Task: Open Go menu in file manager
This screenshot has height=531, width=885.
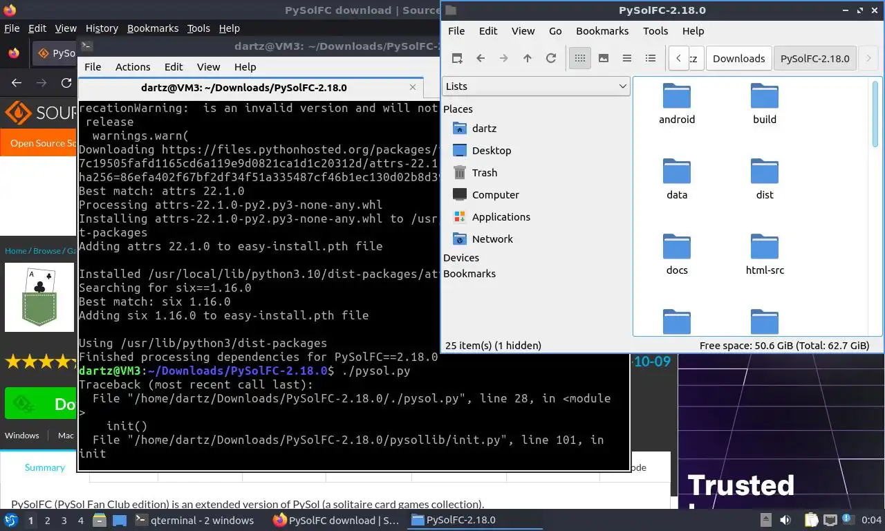Action: click(555, 30)
